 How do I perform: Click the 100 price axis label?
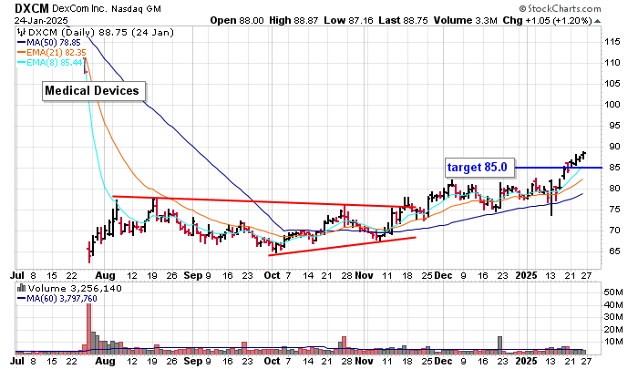click(x=612, y=105)
